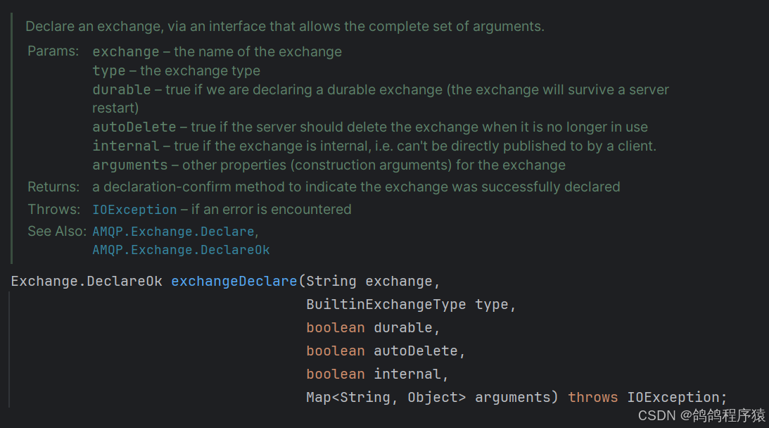Click Map<String, Object> arguments parameter
The height and width of the screenshot is (428, 769).
(x=429, y=397)
